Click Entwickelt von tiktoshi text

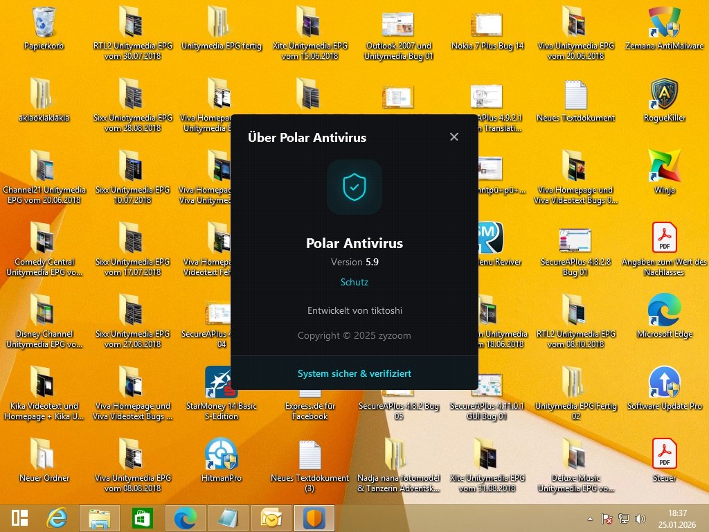[354, 310]
